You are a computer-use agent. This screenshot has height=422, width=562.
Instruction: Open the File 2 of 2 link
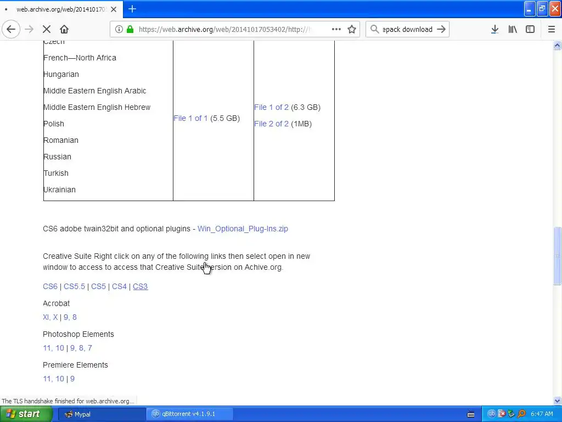pos(271,124)
